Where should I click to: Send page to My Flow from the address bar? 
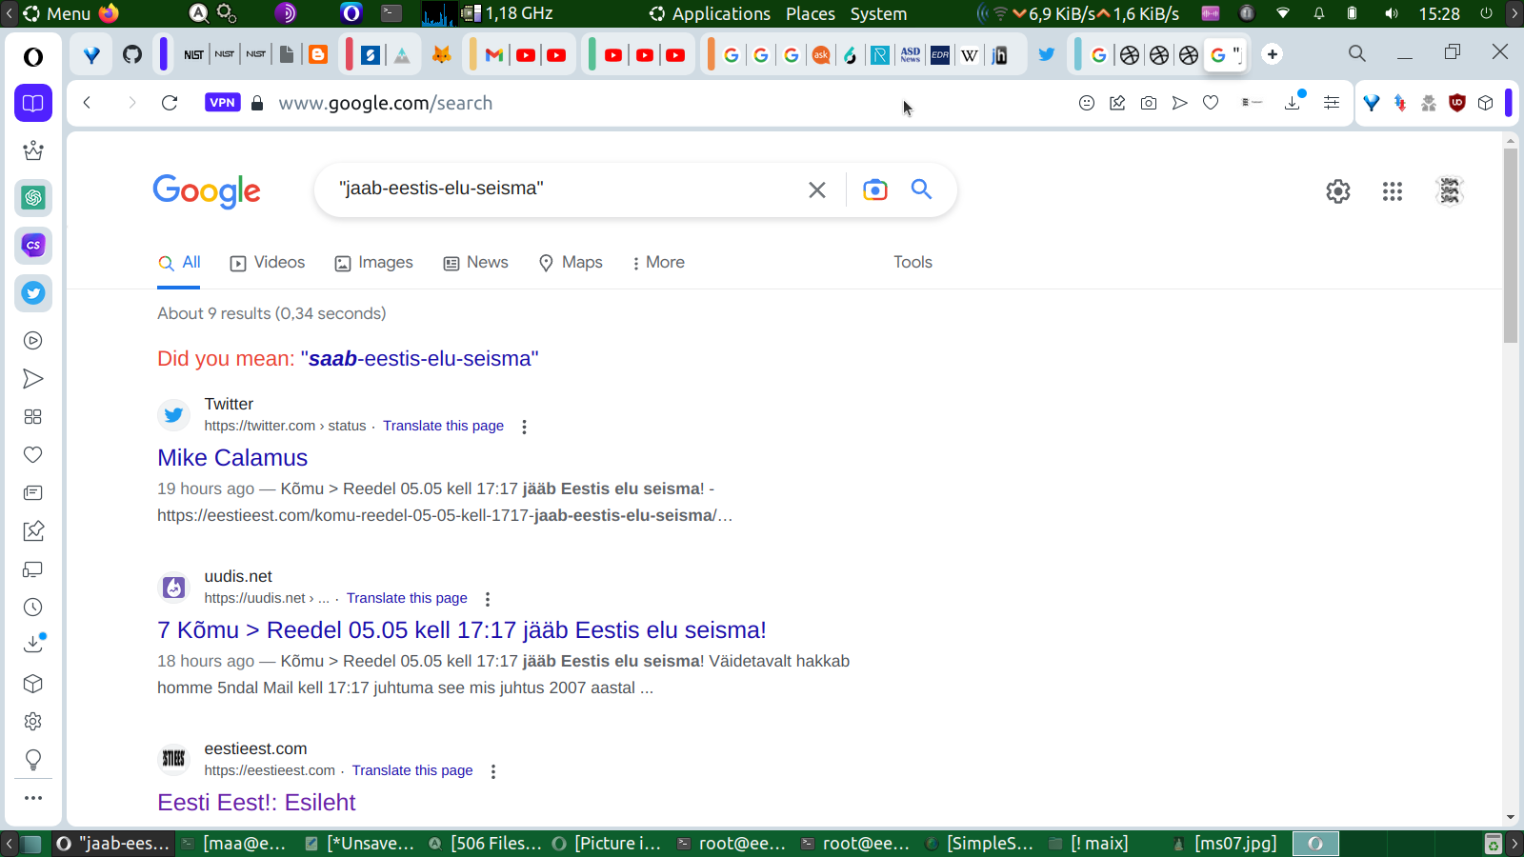(1180, 103)
